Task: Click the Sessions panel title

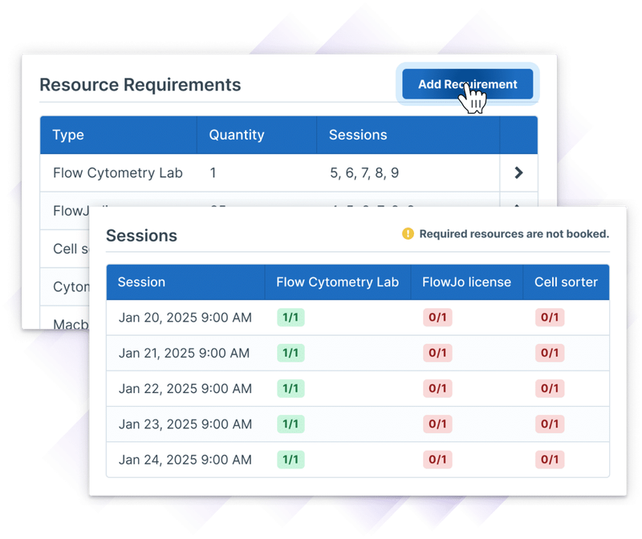Action: [x=141, y=235]
